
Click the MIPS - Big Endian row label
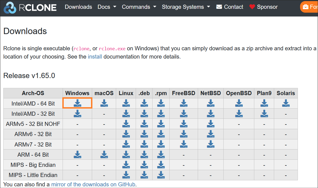[x=33, y=165]
